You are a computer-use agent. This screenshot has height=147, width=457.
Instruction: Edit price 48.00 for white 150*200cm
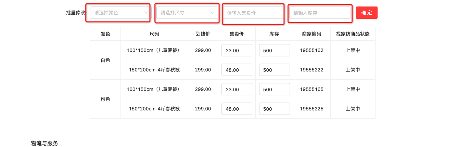tap(237, 70)
